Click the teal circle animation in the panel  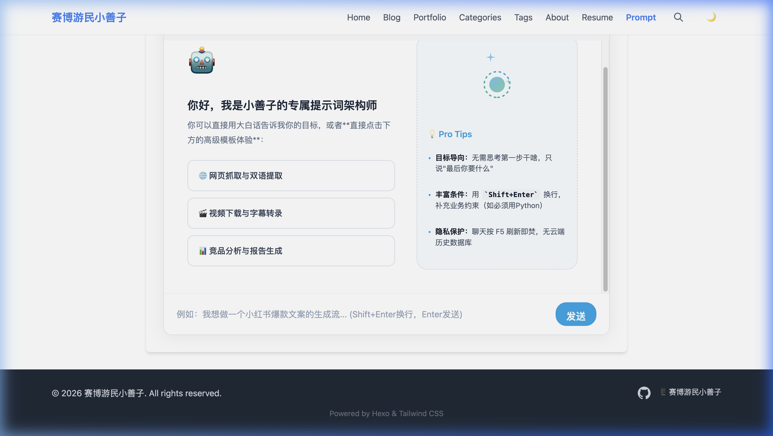(x=496, y=85)
